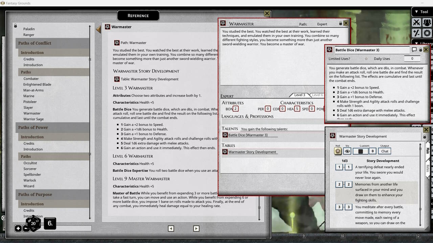Roll the die in the Story Development table
The image size is (433, 243).
pos(338,151)
